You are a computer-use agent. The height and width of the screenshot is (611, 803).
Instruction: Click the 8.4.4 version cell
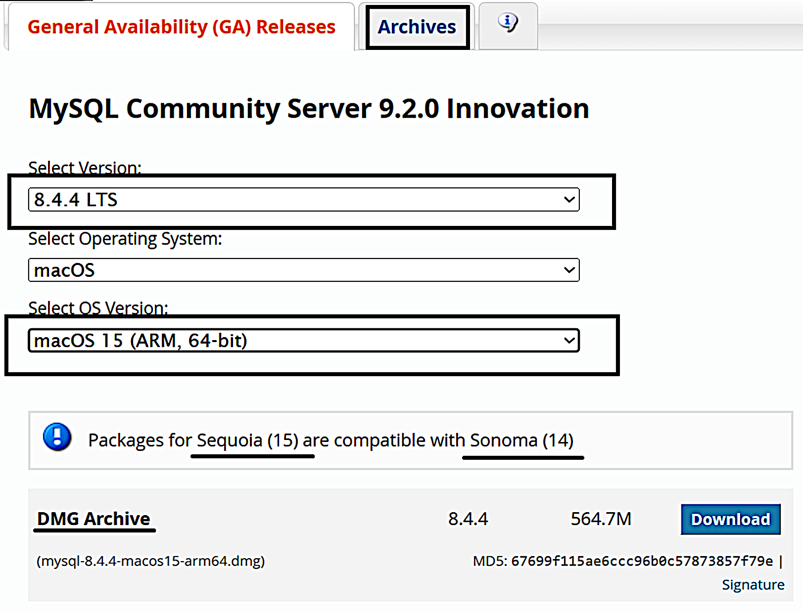coord(468,519)
